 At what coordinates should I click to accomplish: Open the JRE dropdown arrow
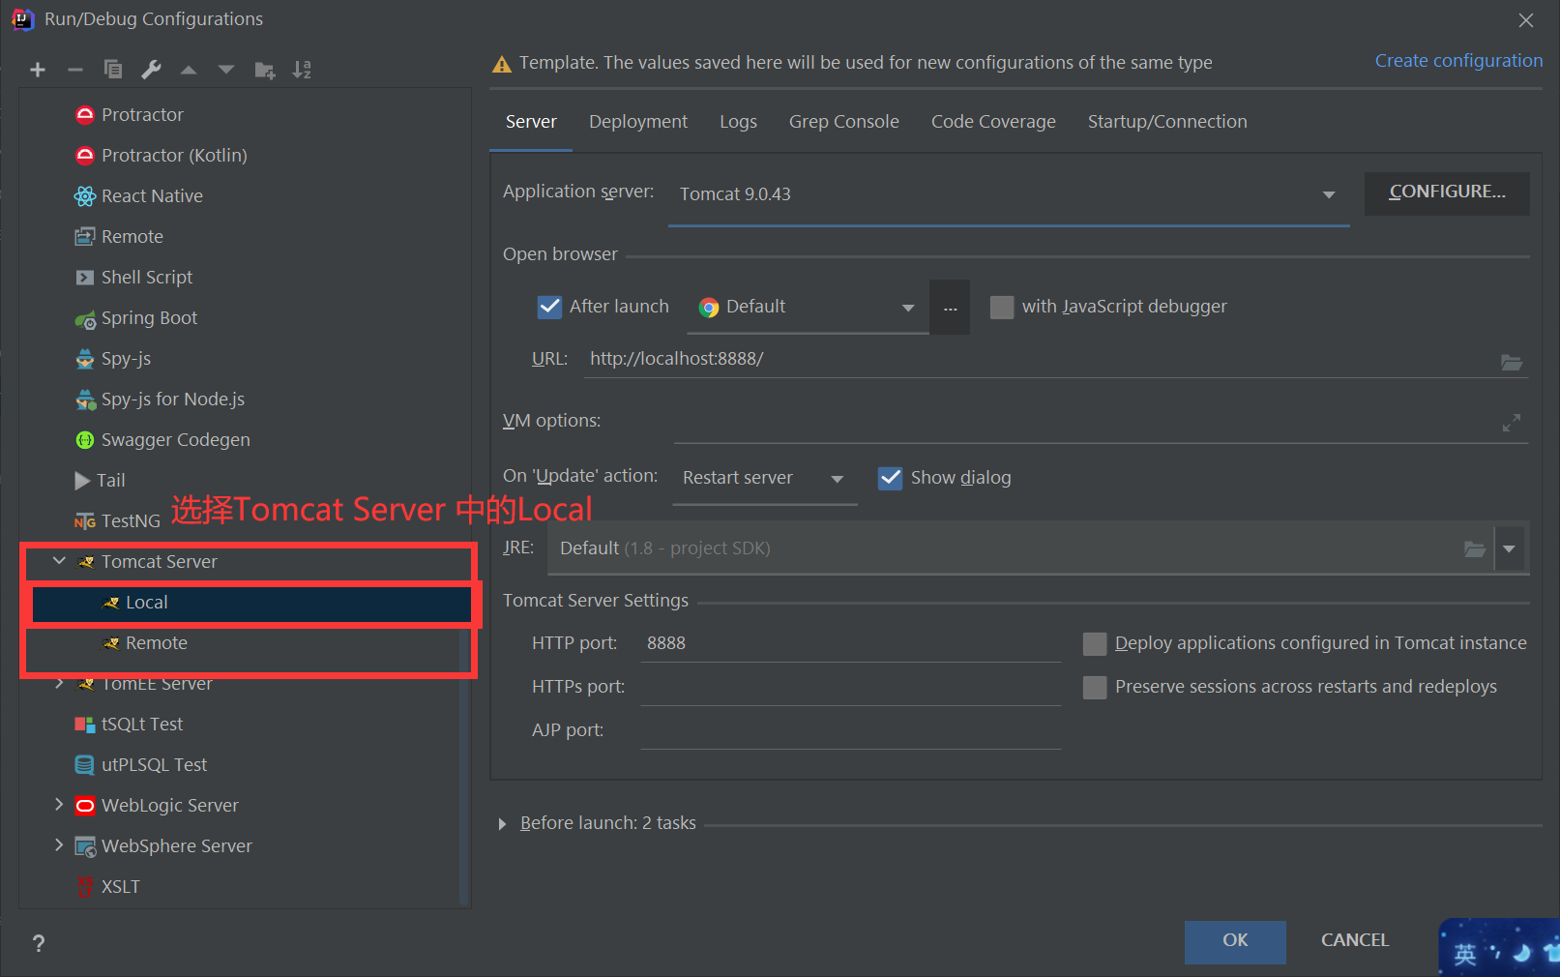tap(1509, 549)
